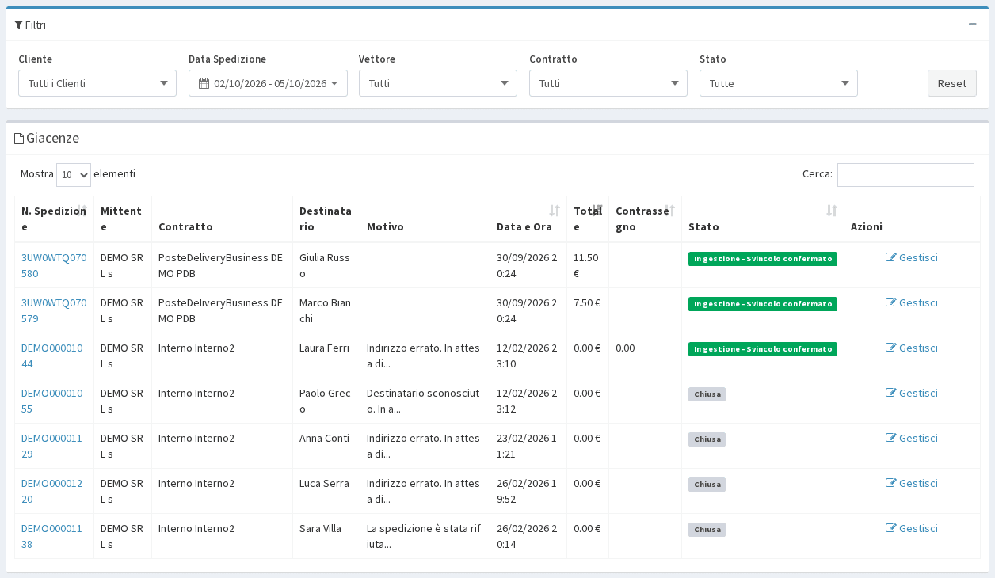The height and width of the screenshot is (578, 995).
Task: Click the Chiusa badge in Paolo Greco's row
Action: click(x=707, y=394)
